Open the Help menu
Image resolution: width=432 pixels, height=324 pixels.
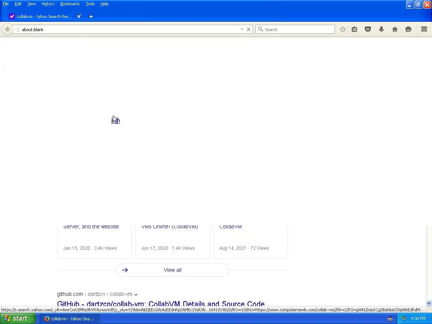[x=104, y=4]
